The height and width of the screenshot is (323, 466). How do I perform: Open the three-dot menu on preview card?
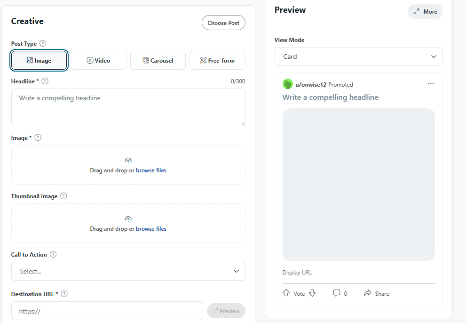(x=431, y=84)
